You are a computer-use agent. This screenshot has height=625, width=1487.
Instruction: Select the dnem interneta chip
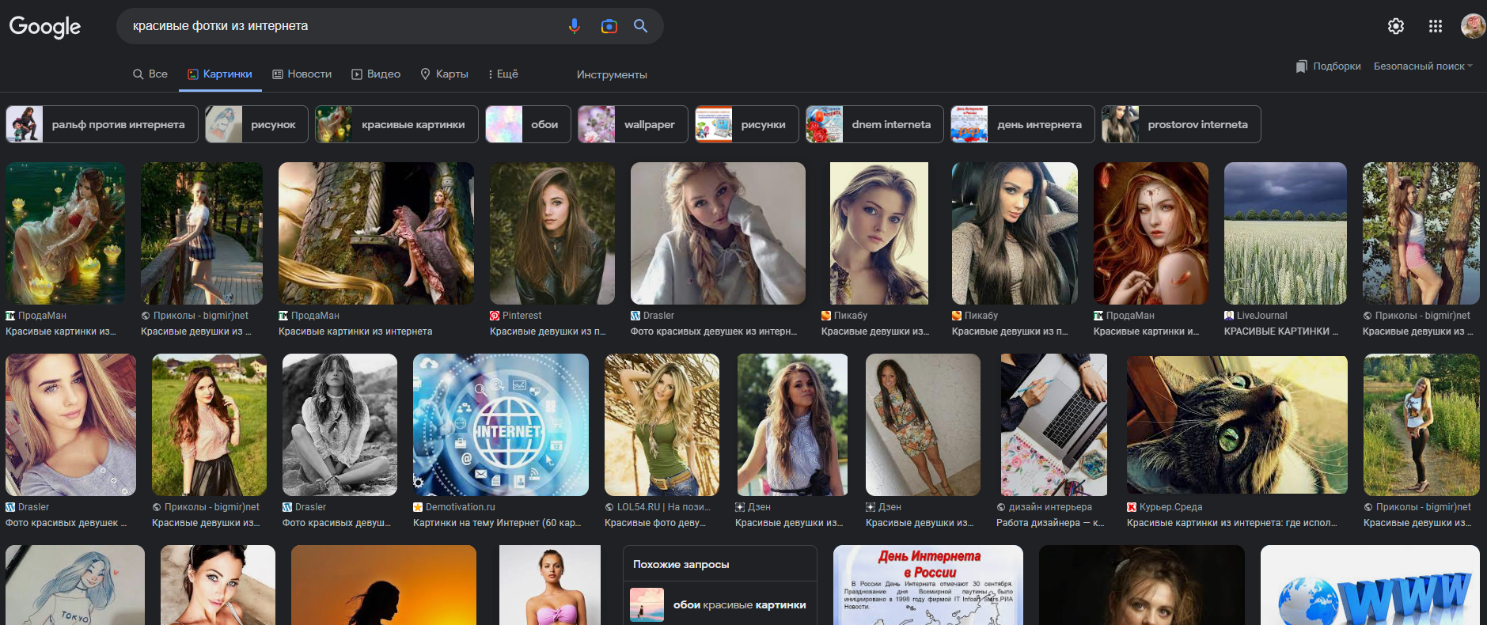874,124
